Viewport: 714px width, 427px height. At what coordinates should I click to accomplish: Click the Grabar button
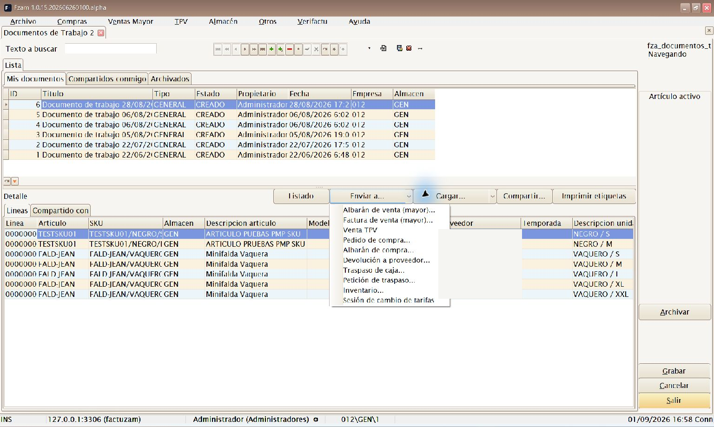[674, 371]
